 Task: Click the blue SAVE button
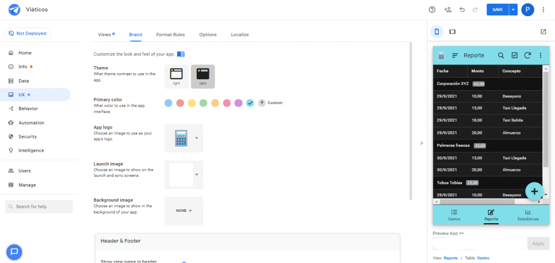click(x=497, y=10)
